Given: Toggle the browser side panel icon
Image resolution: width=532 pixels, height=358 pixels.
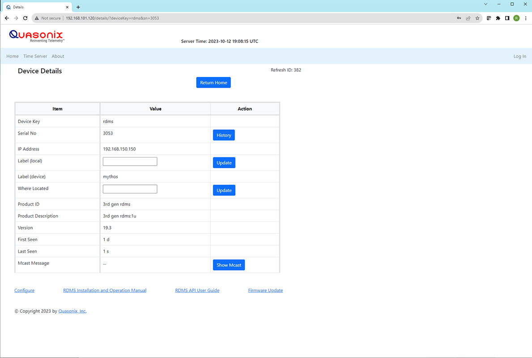Looking at the screenshot, I should coord(507,18).
